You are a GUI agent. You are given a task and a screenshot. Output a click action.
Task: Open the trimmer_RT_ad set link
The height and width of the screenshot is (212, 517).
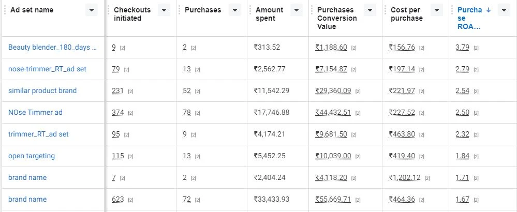(x=38, y=134)
